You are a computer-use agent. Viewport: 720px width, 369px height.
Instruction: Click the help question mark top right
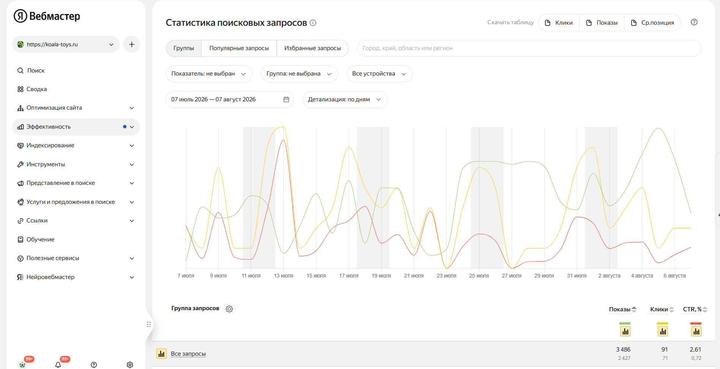pos(694,22)
